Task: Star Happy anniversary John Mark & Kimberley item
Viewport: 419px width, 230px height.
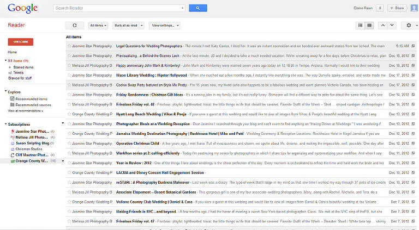Action: point(69,65)
